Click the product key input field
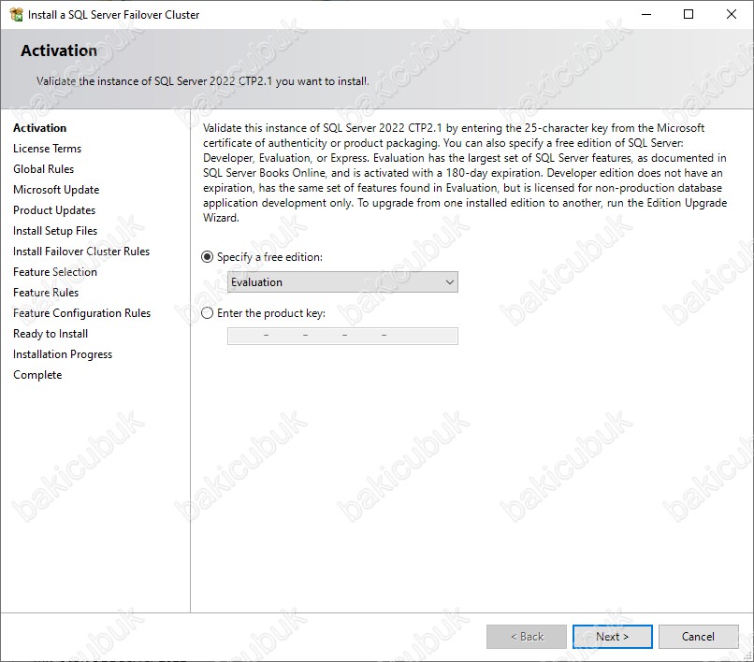This screenshot has height=662, width=754. pyautogui.click(x=342, y=336)
